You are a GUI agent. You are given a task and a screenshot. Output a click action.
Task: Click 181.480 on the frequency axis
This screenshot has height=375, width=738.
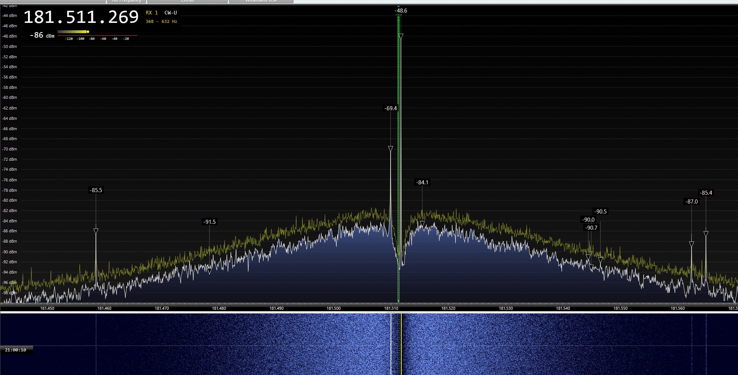[219, 308]
